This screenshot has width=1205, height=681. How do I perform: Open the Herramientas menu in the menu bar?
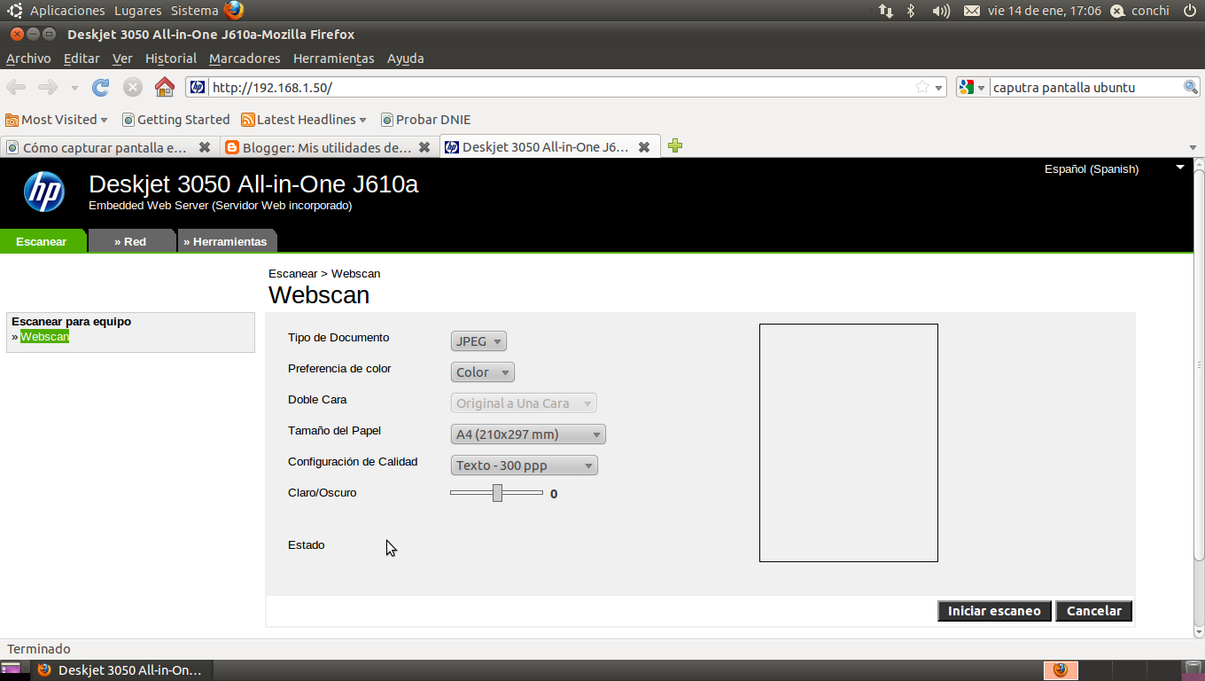tap(334, 59)
